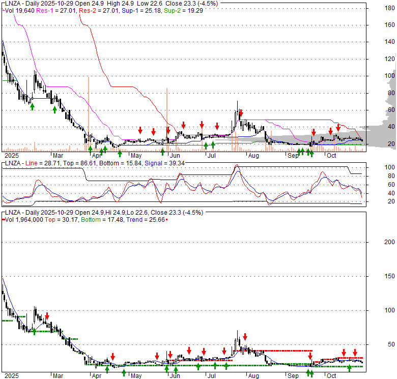Click the green arrow beneath the March label, top chart

click(x=54, y=109)
